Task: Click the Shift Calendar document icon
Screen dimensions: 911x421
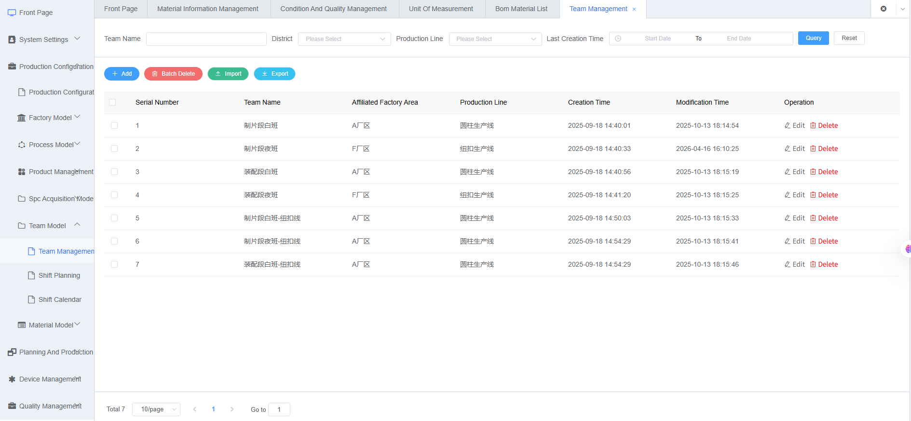Action: (x=31, y=299)
